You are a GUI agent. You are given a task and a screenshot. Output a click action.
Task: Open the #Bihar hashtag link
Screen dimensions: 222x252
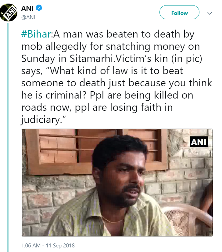pyautogui.click(x=35, y=34)
